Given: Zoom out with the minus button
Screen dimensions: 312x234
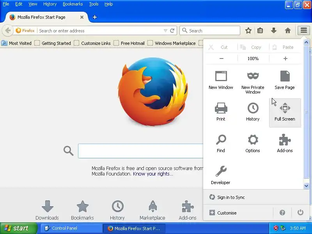Looking at the screenshot, I should pyautogui.click(x=222, y=58).
